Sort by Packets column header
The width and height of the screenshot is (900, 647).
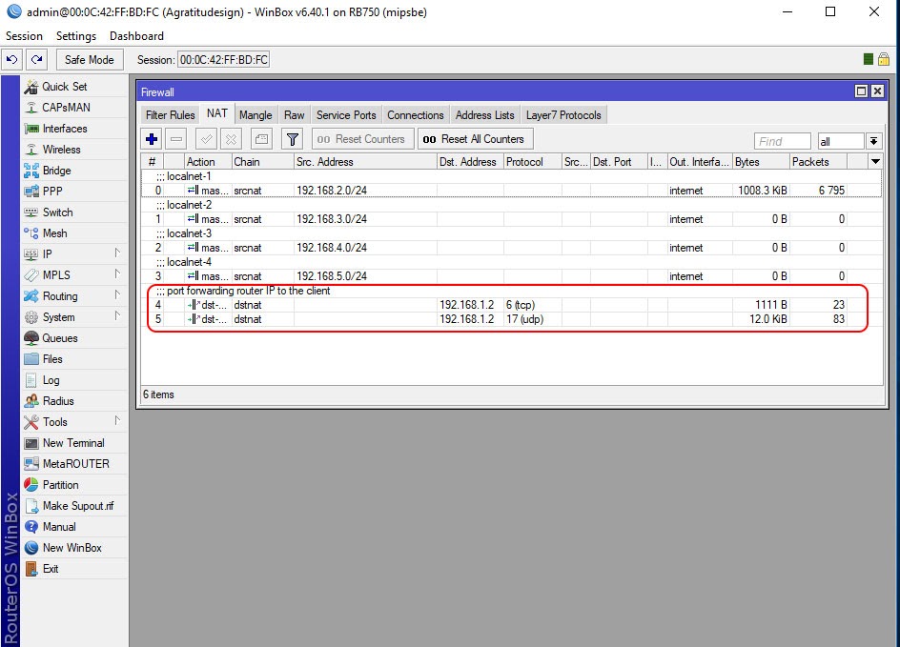818,162
